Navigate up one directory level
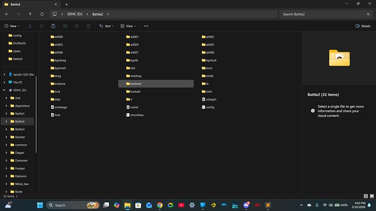Viewport: 376px width, 211px height. click(30, 14)
